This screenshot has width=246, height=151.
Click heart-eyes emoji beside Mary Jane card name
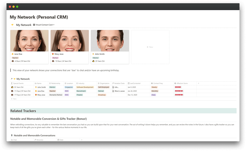[x=53, y=54]
